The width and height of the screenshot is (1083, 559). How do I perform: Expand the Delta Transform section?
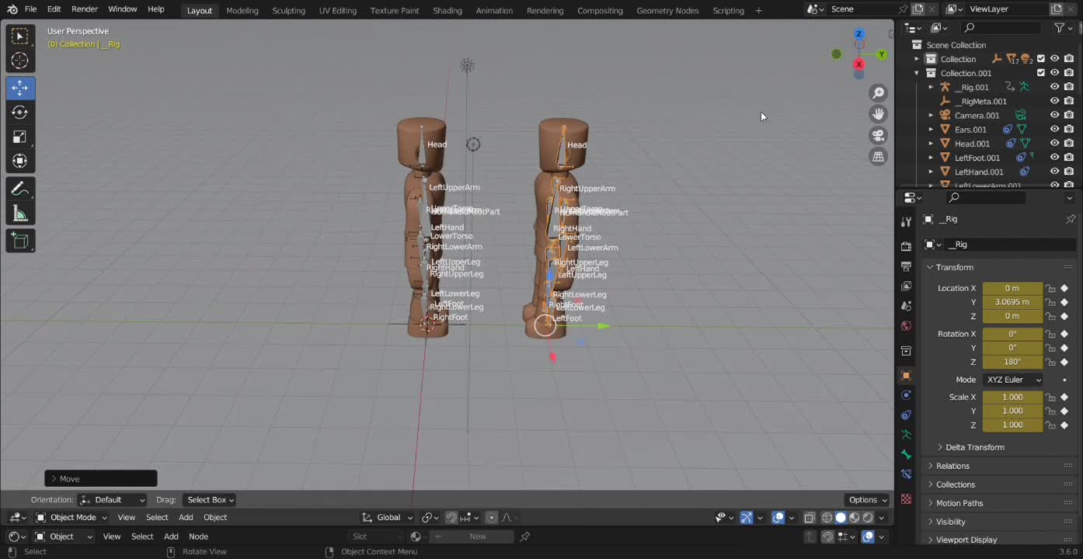974,447
